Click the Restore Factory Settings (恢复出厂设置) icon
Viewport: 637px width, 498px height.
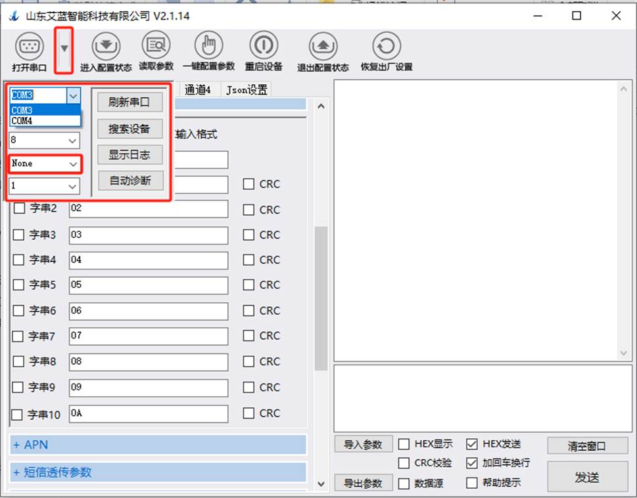pos(386,47)
